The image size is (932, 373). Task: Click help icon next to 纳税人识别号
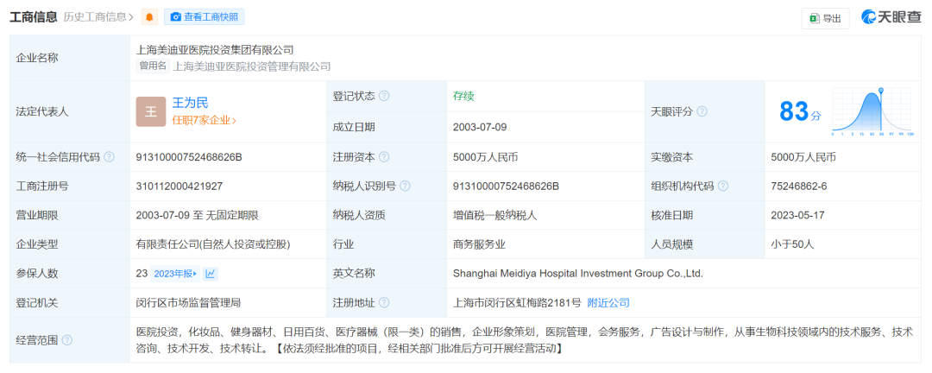[405, 186]
